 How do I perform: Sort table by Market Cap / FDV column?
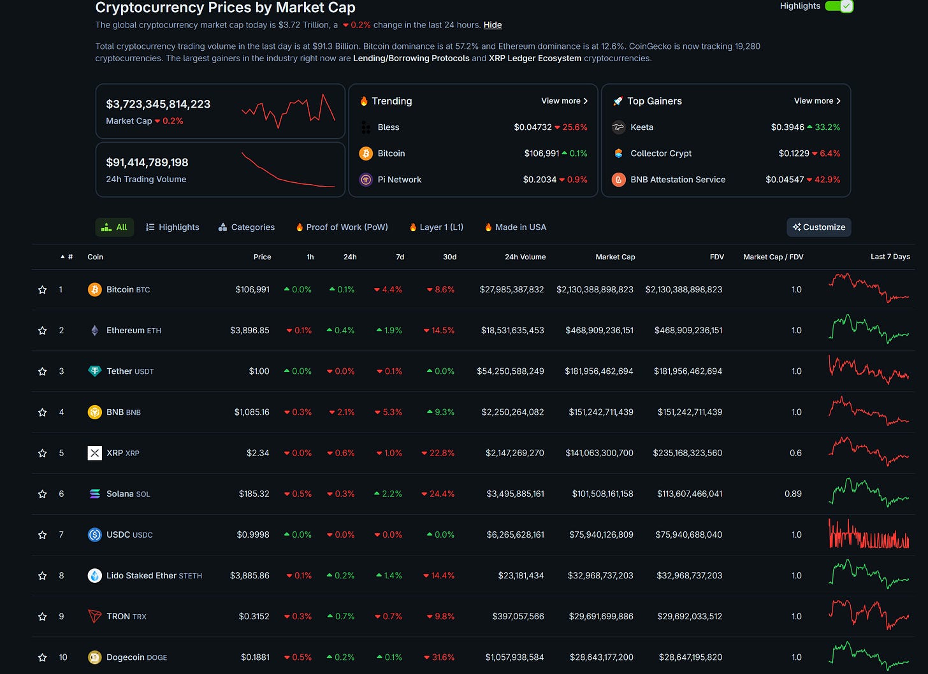(773, 257)
